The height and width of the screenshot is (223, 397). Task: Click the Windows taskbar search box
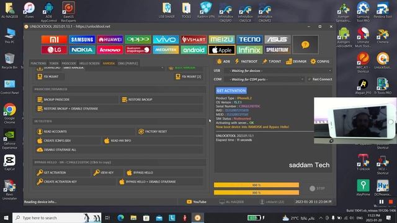56,217
